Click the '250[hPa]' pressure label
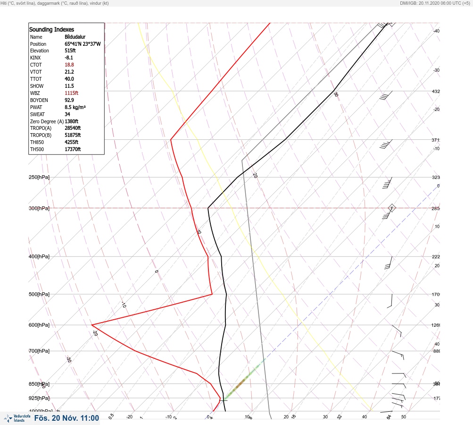473x425 pixels. (x=39, y=177)
